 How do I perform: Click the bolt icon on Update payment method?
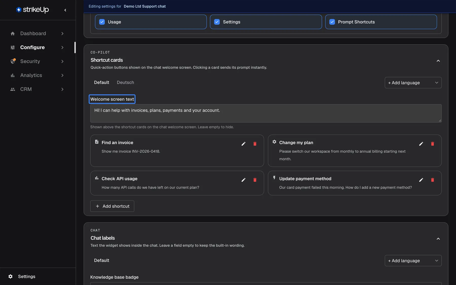pos(274,178)
